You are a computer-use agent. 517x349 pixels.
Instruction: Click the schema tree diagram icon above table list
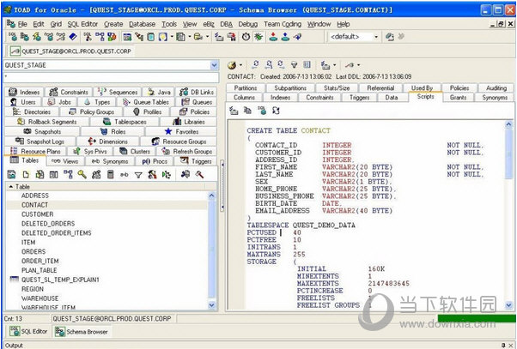coord(68,175)
